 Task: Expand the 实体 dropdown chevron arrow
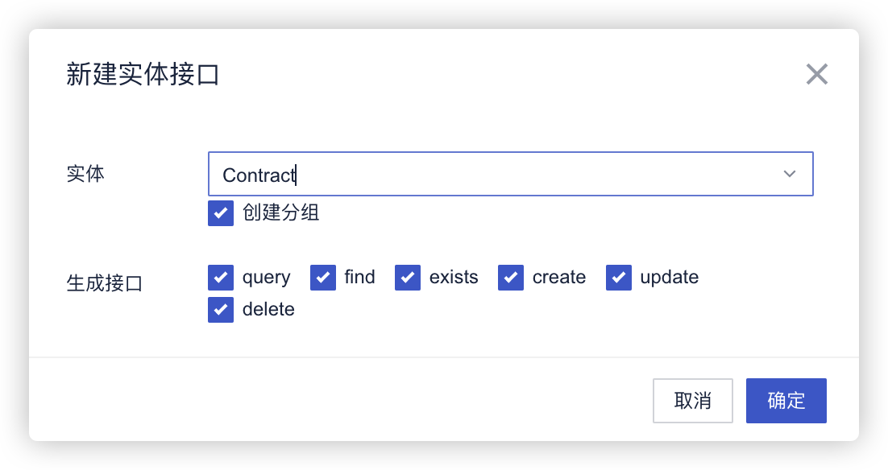click(x=790, y=174)
